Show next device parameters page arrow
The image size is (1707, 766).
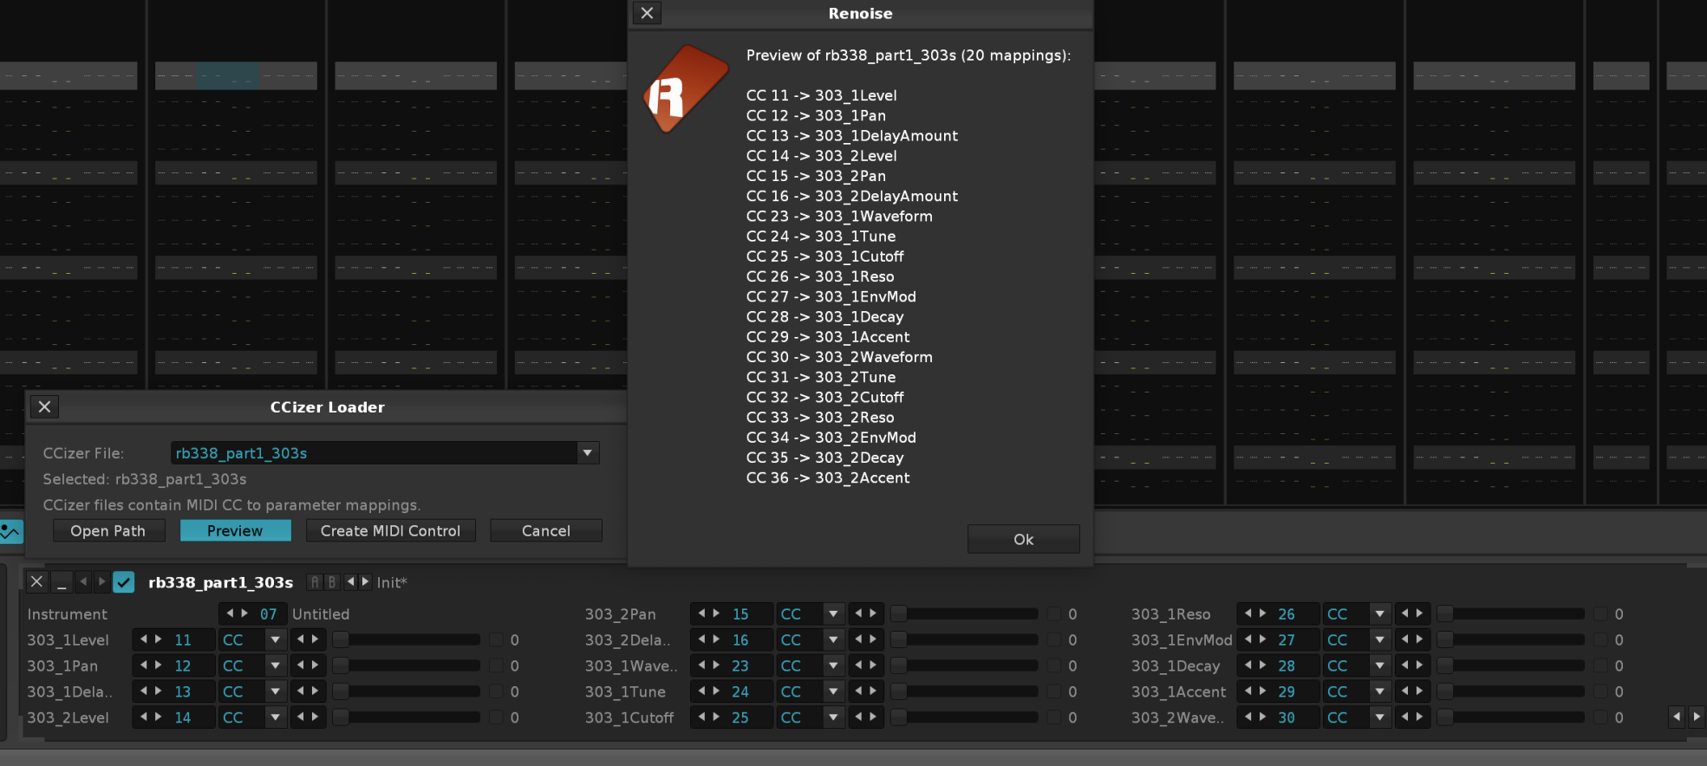pyautogui.click(x=1696, y=717)
